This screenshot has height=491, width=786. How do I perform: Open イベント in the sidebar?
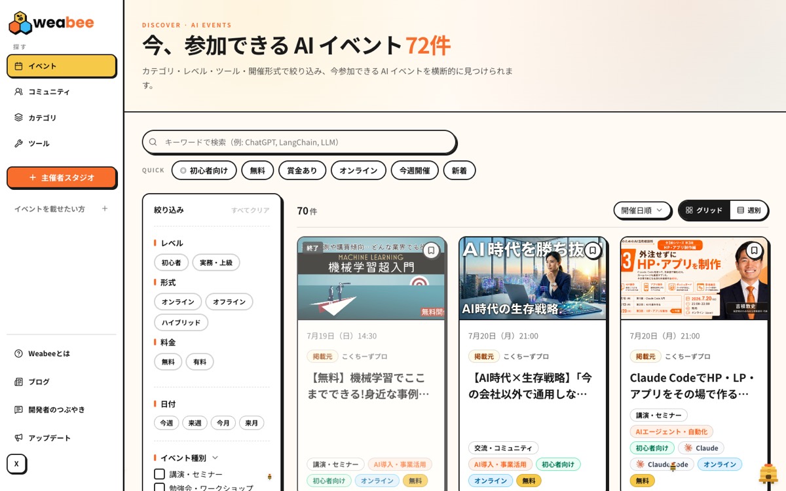pyautogui.click(x=62, y=66)
